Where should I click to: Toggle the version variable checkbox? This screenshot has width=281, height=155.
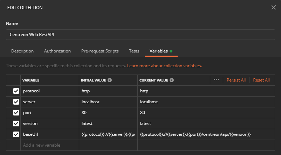coord(16,124)
